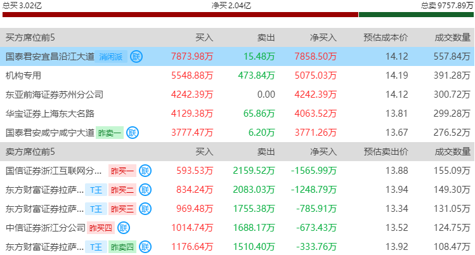This screenshot has width=475, height=255.
Task: Select the 机构专用 row name
Action: 23,75
